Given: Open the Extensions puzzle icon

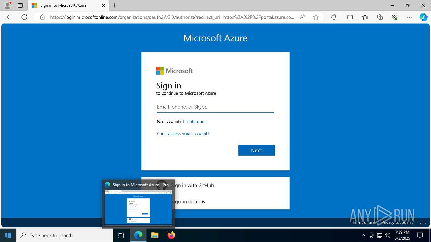Looking at the screenshot, I should [x=334, y=17].
